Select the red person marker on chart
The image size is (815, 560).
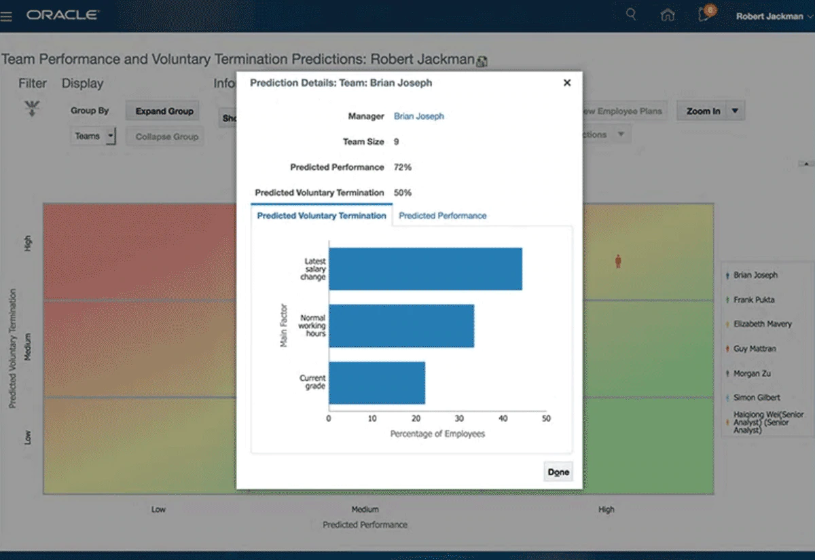point(618,261)
